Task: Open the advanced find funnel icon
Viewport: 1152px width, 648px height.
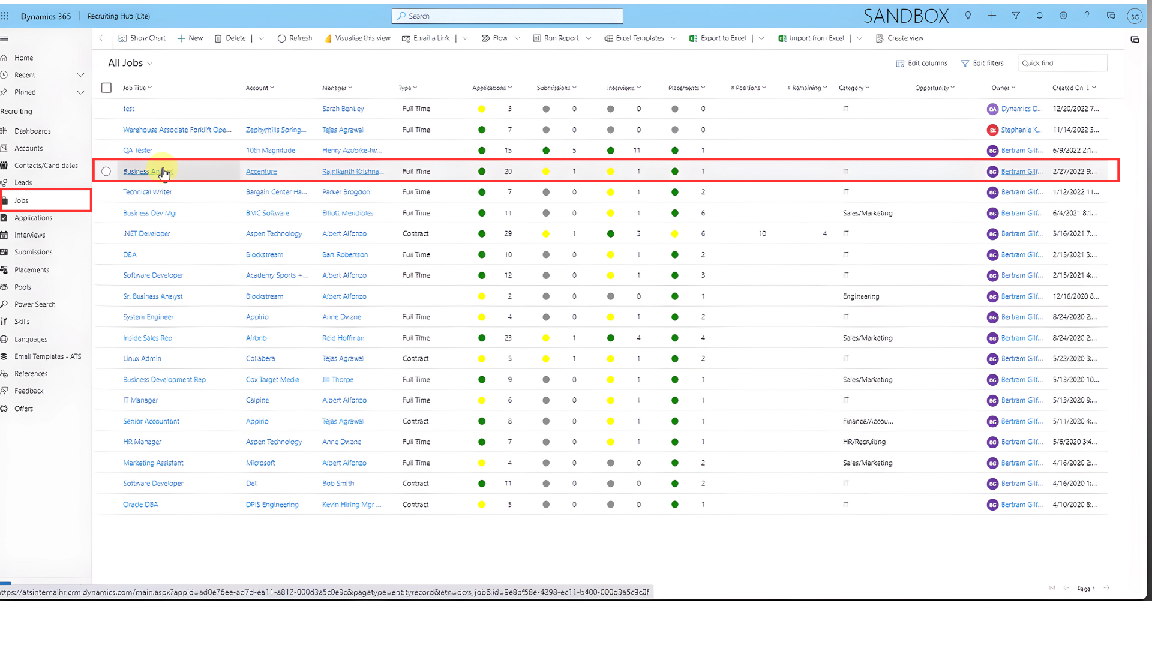Action: pos(1016,16)
